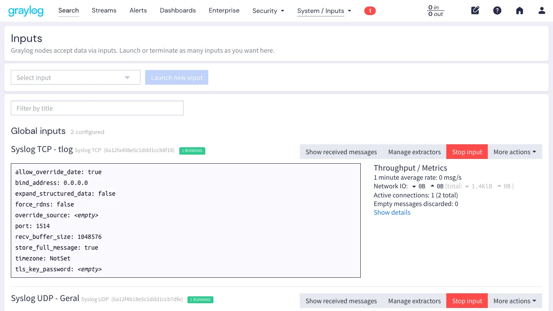The height and width of the screenshot is (311, 553).
Task: Click the Global inputs heading
Action: [x=38, y=131]
